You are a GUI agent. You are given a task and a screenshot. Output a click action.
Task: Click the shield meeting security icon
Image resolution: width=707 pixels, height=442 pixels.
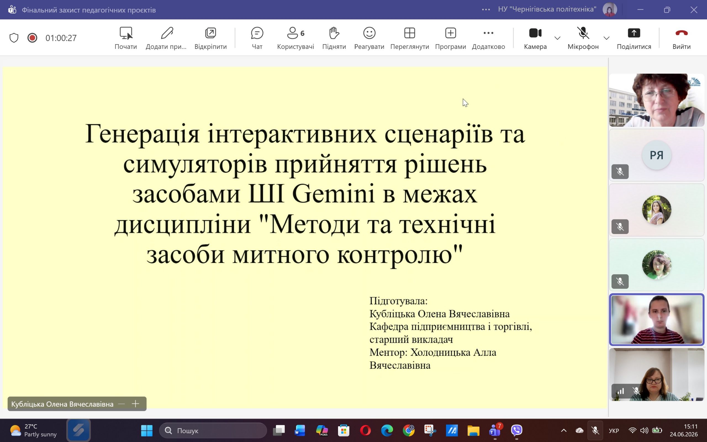point(14,38)
